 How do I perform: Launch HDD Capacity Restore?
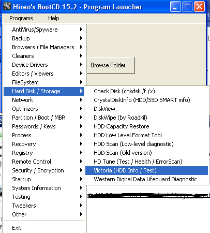(x=146, y=126)
